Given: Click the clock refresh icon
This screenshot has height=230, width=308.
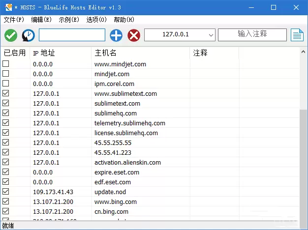Looking at the screenshot, I should (x=28, y=35).
